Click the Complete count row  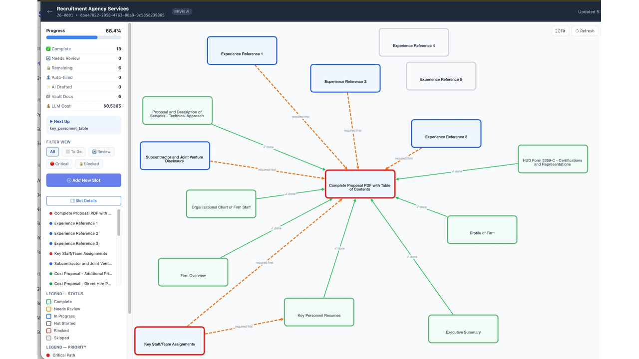point(83,49)
